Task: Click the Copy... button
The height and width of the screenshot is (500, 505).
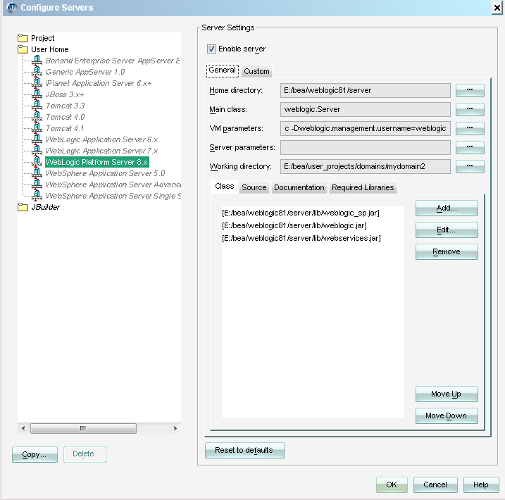Action: 35,455
